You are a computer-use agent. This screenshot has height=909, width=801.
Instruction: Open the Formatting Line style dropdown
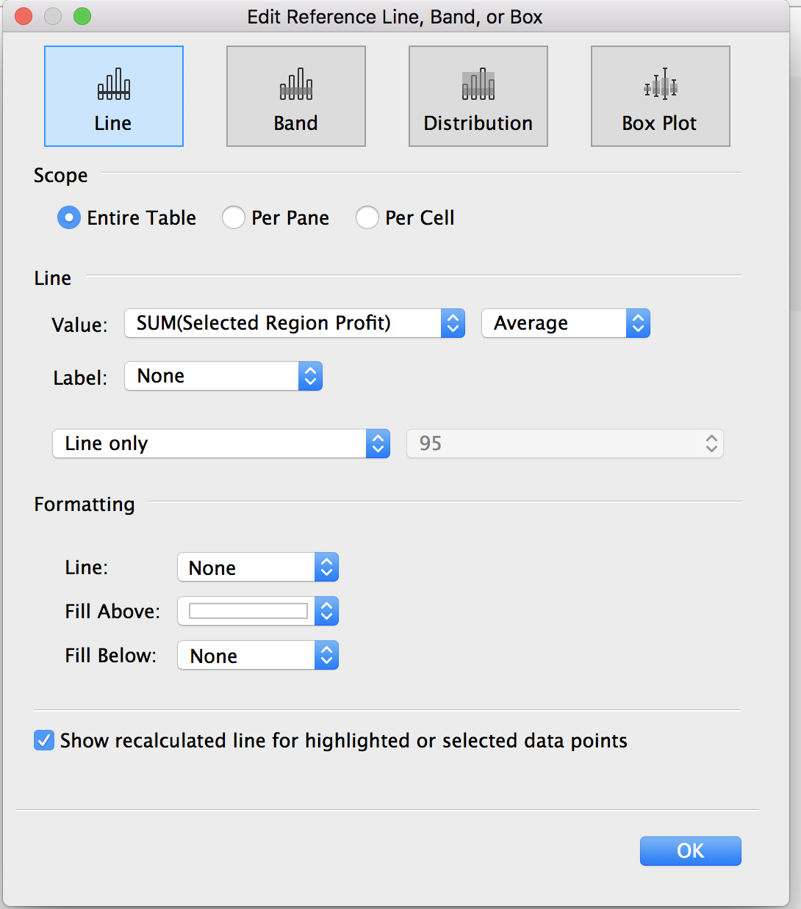[x=258, y=567]
